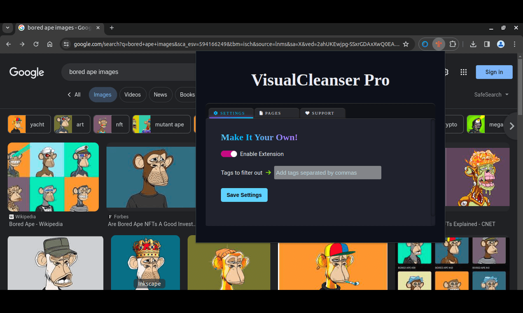Open the browser home page
Screen dimensions: 523x313
(50, 44)
